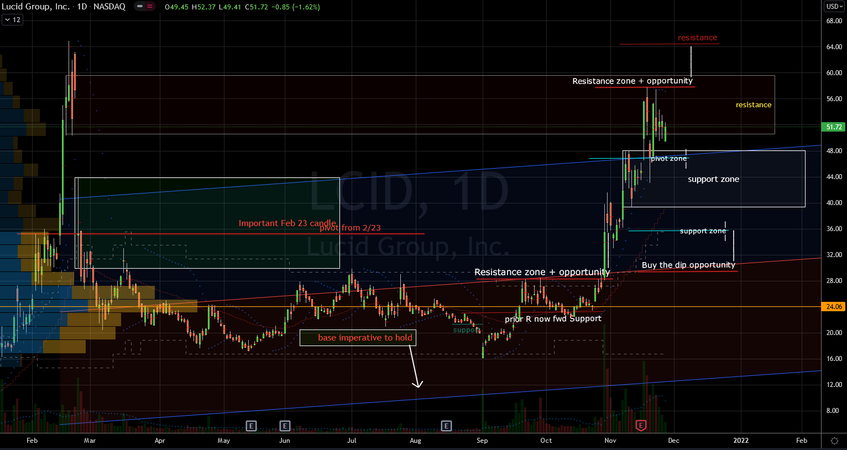Image resolution: width=847 pixels, height=450 pixels.
Task: Select the 'Buy the dip opportunity' label
Action: click(688, 265)
